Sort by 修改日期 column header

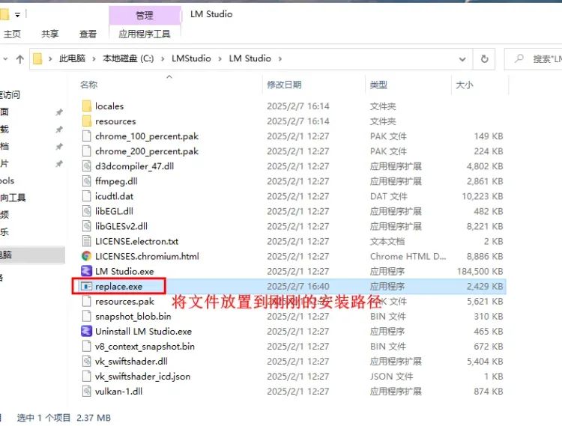coord(284,85)
